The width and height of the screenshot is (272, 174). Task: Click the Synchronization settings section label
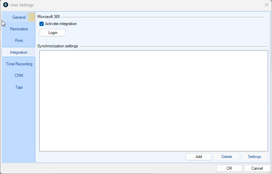pyautogui.click(x=58, y=46)
